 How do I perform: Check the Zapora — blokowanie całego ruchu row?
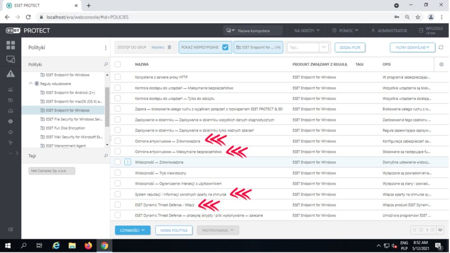117,109
